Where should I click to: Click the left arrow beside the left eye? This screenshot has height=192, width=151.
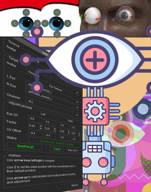[x=15, y=23]
